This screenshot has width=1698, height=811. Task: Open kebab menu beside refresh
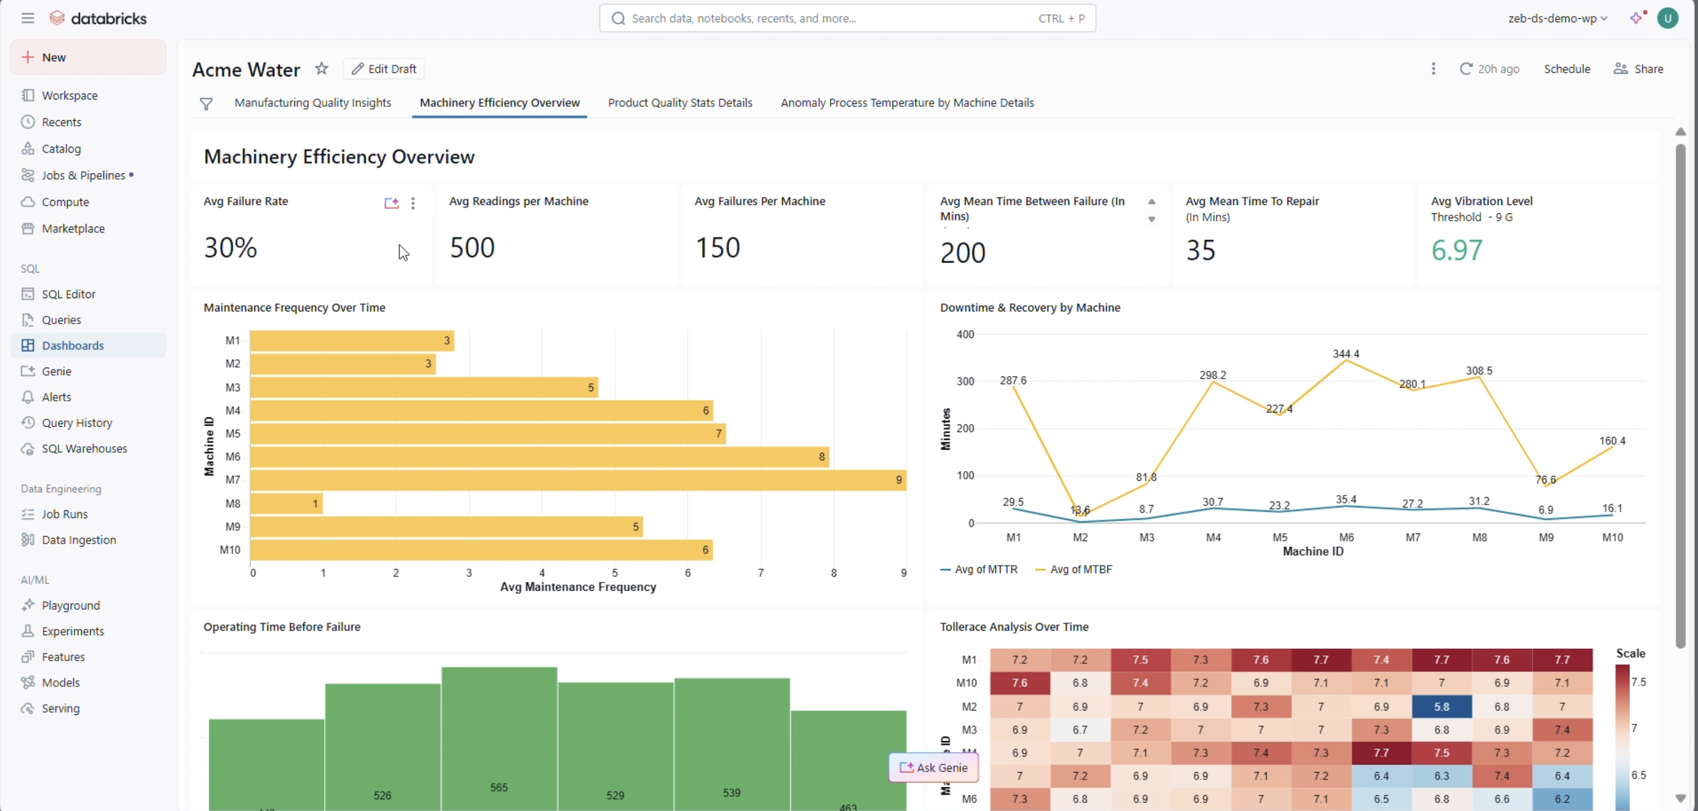(x=1433, y=68)
